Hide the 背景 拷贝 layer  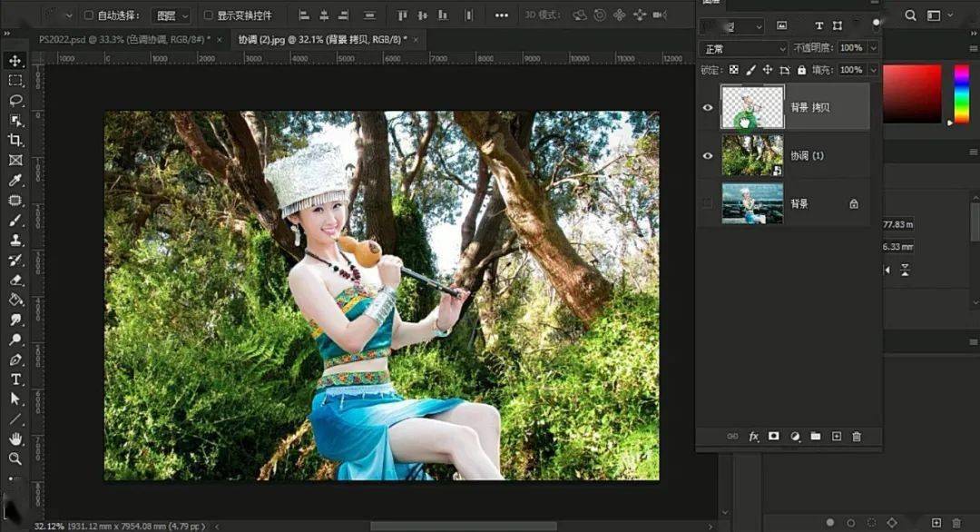click(x=708, y=107)
